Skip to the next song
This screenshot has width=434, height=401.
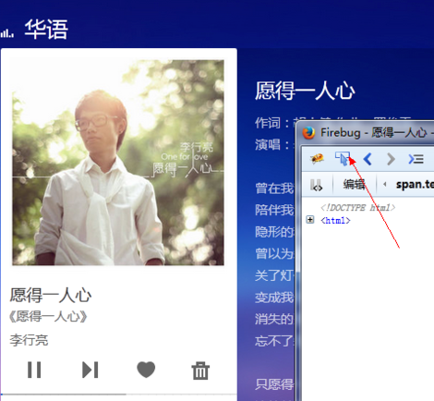90,370
